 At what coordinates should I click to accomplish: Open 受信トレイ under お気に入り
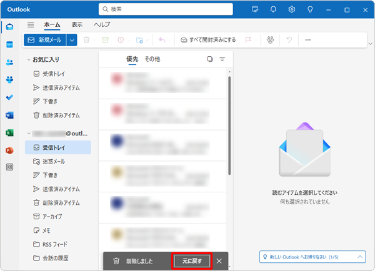point(58,74)
